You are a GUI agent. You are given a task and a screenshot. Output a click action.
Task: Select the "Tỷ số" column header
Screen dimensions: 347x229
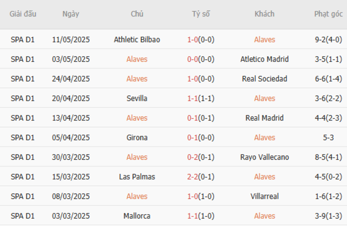click(200, 14)
